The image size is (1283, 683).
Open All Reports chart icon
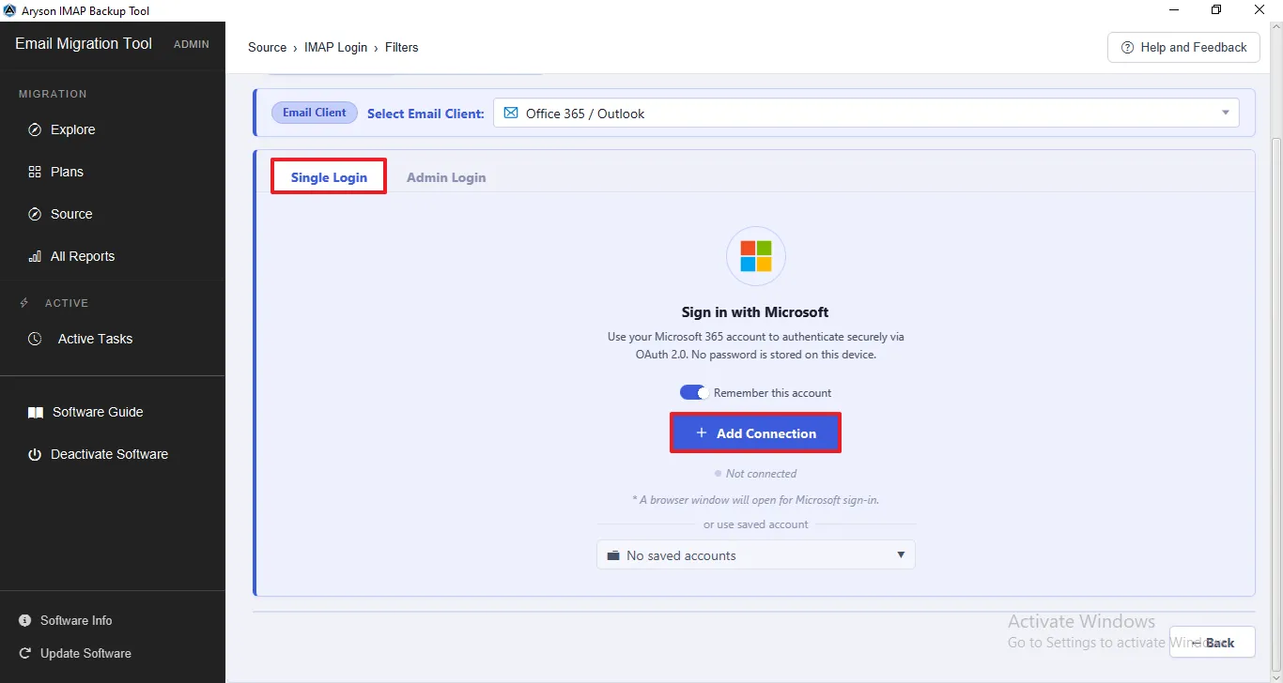(x=35, y=256)
